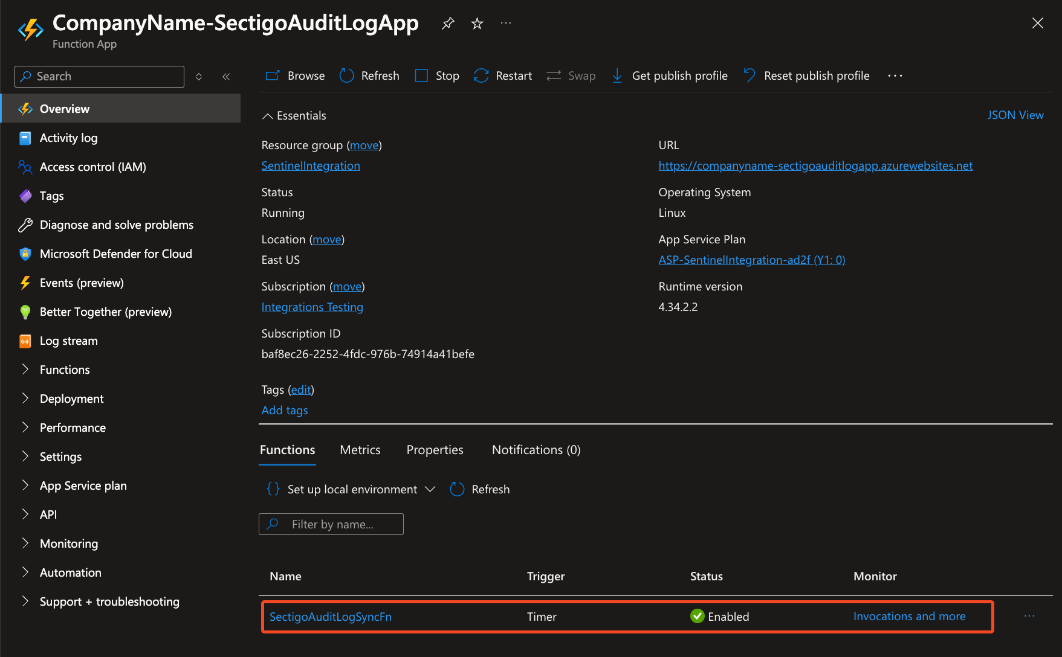This screenshot has height=657, width=1062.
Task: Switch to the Functions tab
Action: click(288, 450)
